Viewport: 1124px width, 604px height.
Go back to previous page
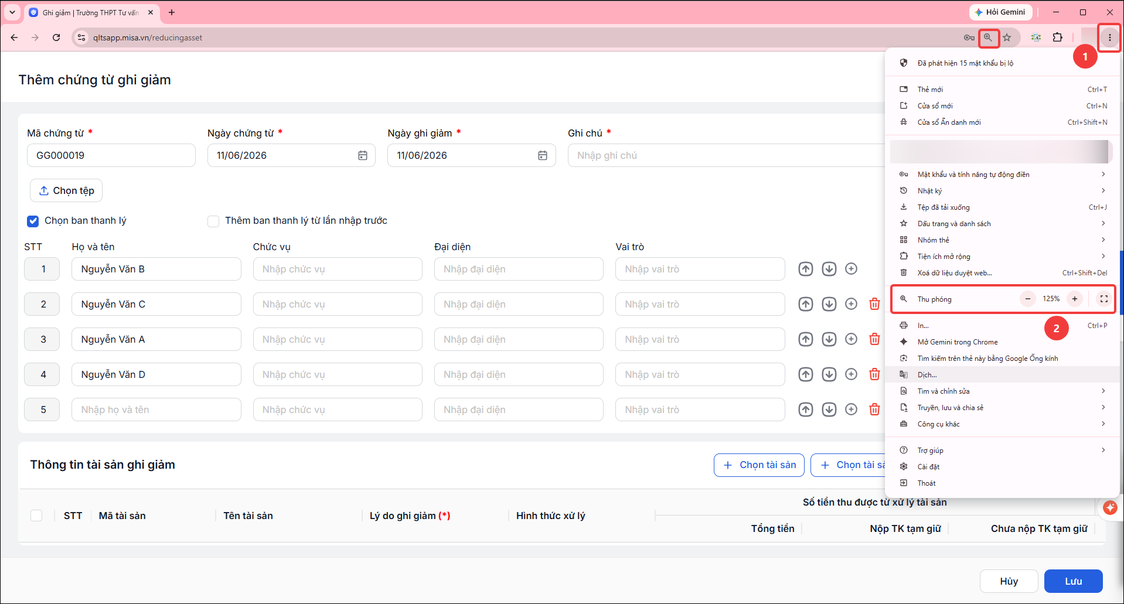tap(14, 37)
